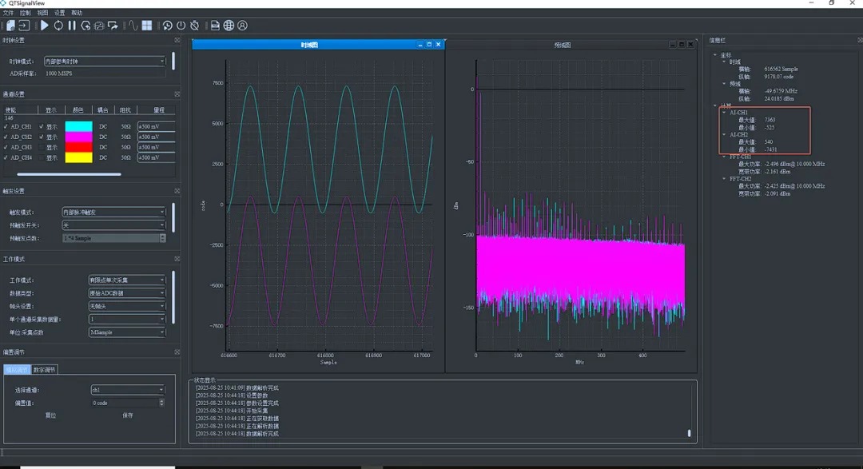Click the yellow AD_CH4 color swatch

point(78,158)
